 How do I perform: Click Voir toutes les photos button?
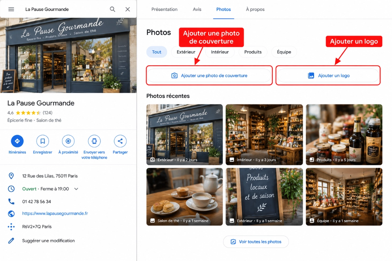(256, 242)
